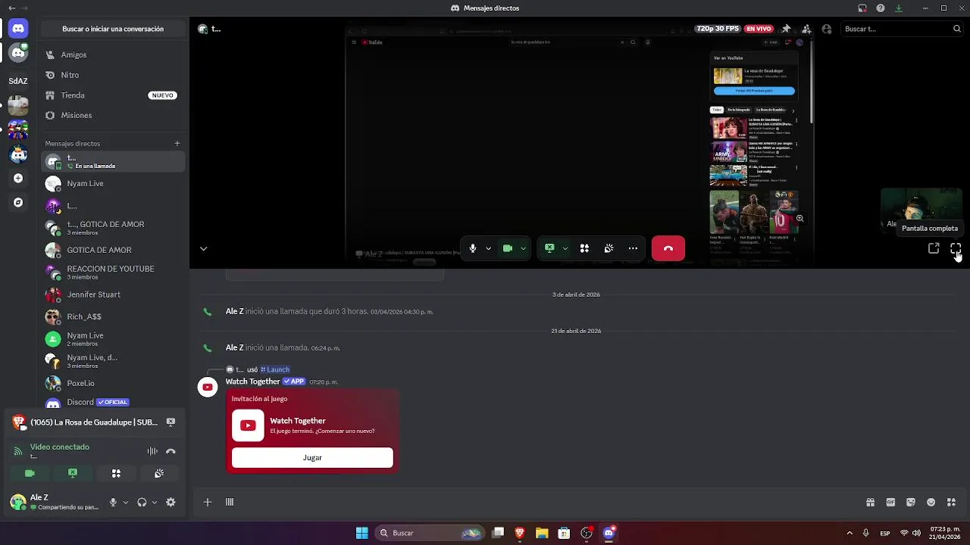This screenshot has width=970, height=545.
Task: Open soundboard from voice panel
Action: (159, 473)
